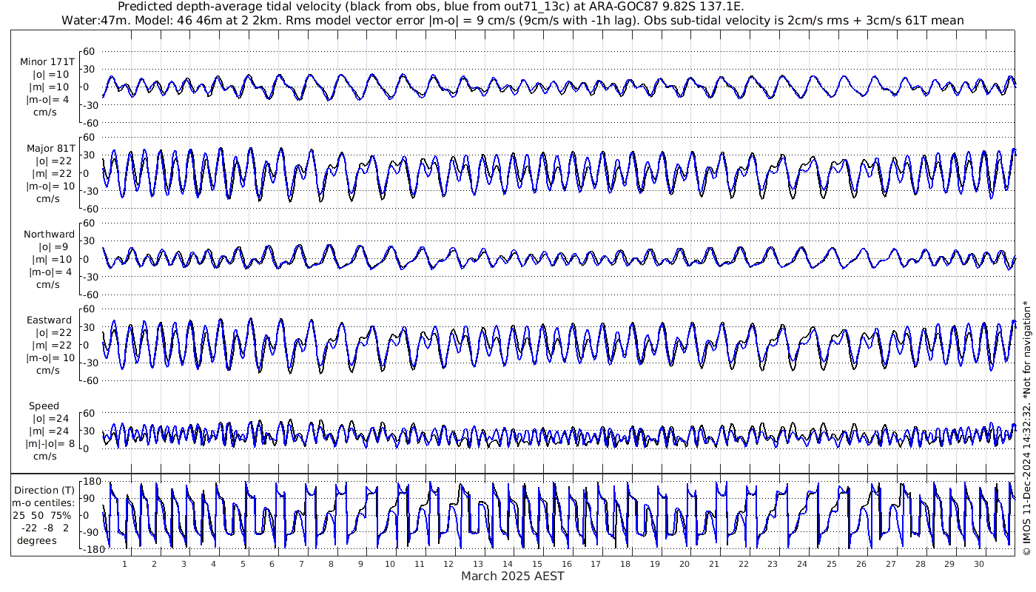Image resolution: width=1036 pixels, height=592 pixels.
Task: Click day 25 tick label on date axis
Action: (x=832, y=564)
